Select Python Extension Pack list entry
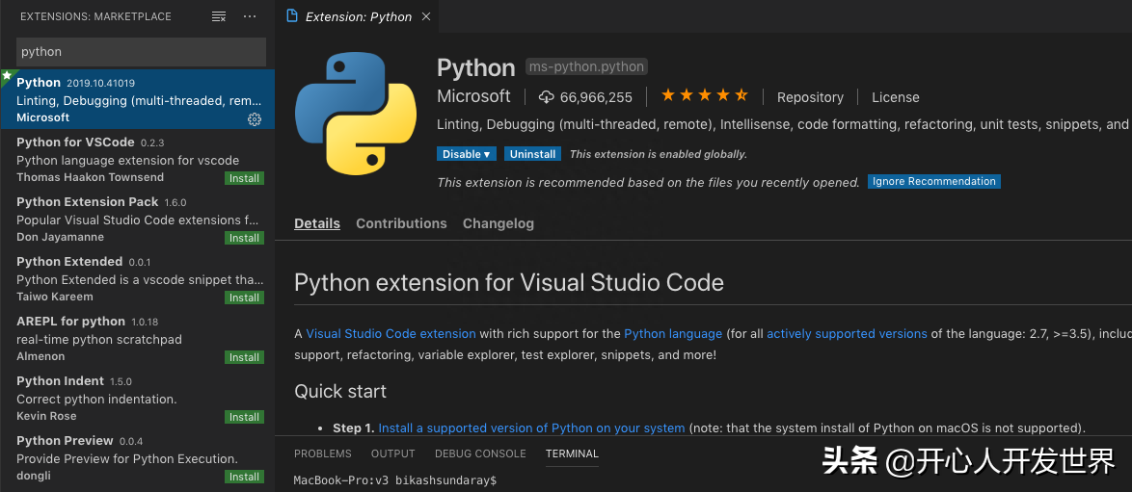 [x=137, y=220]
